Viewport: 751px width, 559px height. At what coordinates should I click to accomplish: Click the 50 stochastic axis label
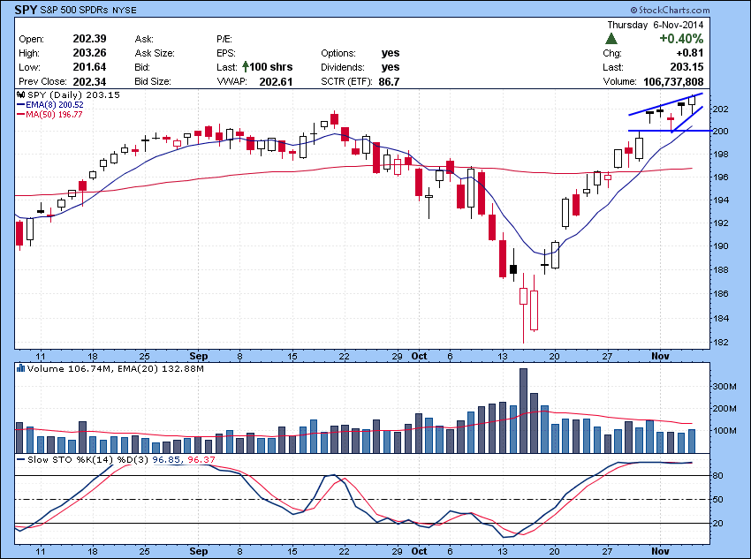pos(718,500)
